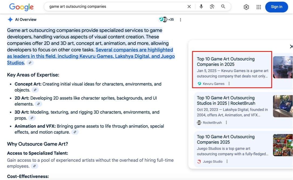The image size is (293, 180).
Task: Show the +35 source favicons list
Action: coord(166,19)
